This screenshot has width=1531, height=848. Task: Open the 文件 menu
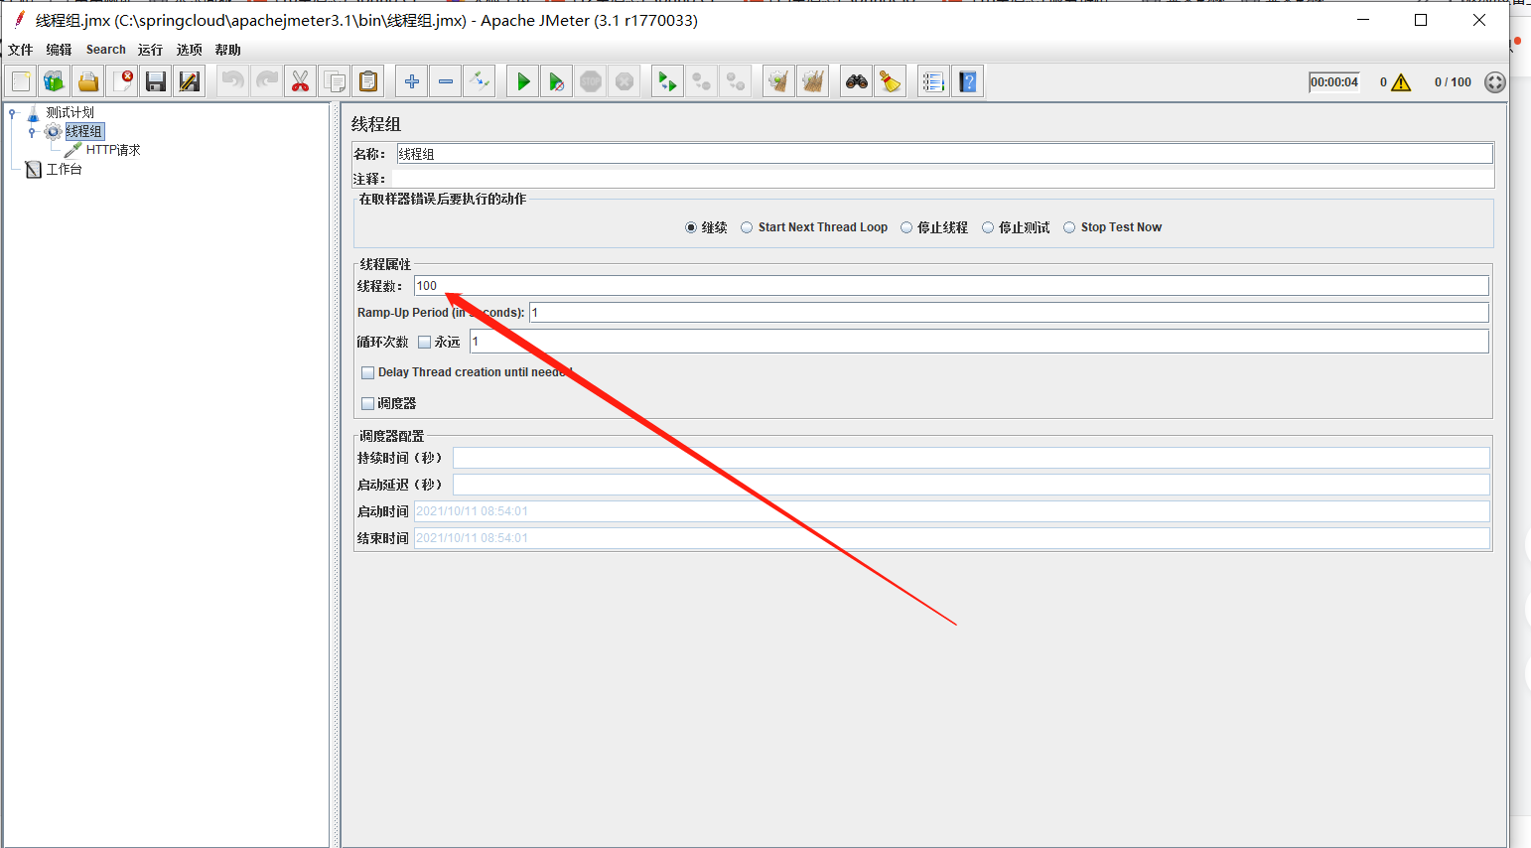coord(20,50)
